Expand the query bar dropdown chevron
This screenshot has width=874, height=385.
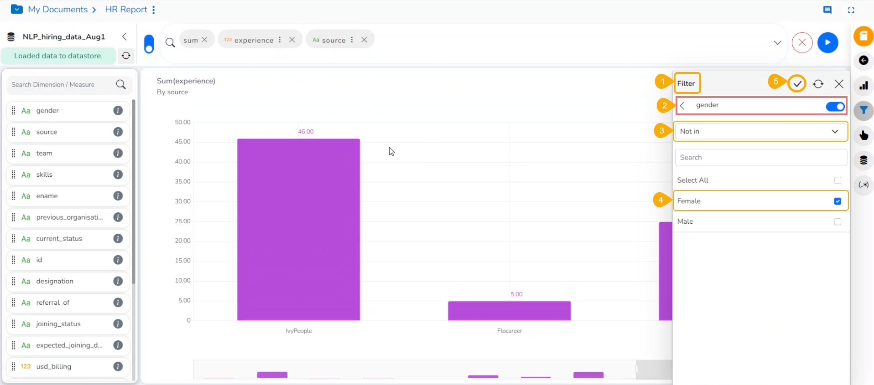(778, 42)
